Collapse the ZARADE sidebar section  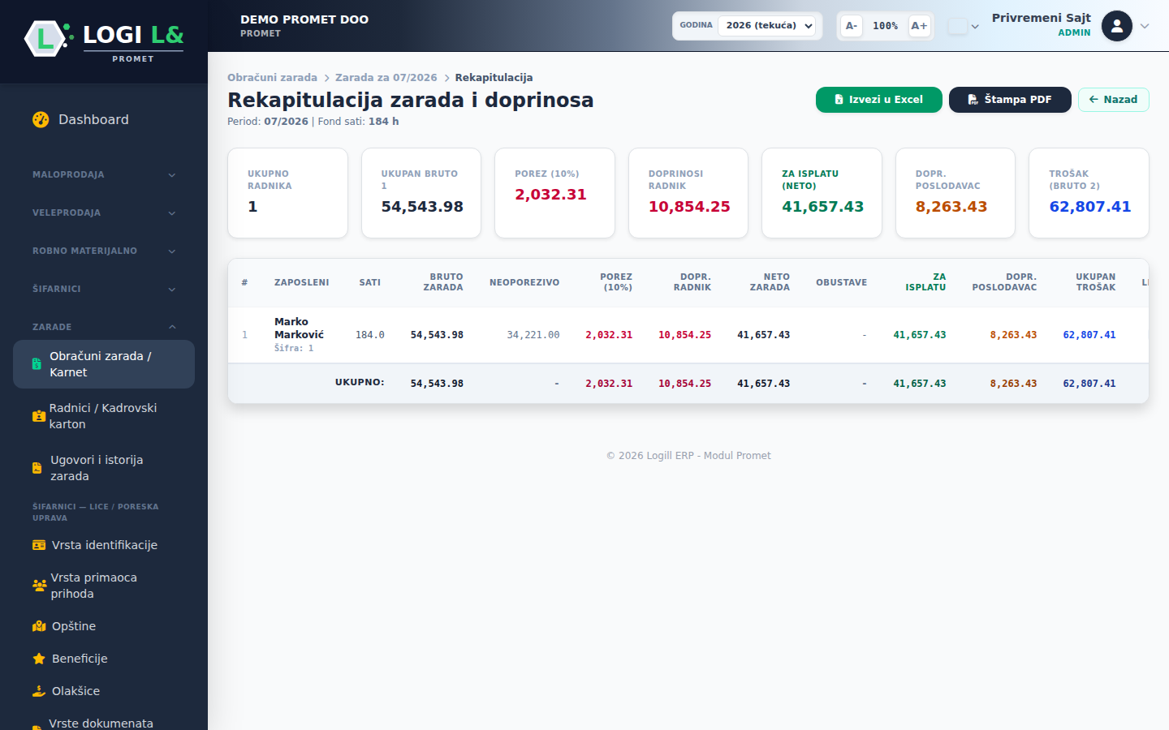(x=104, y=327)
